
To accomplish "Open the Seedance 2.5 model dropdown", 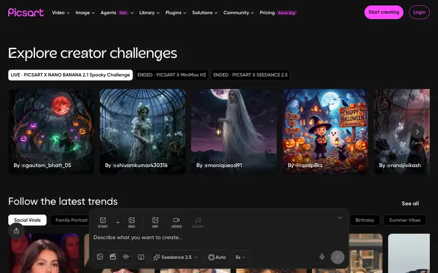I will point(175,257).
